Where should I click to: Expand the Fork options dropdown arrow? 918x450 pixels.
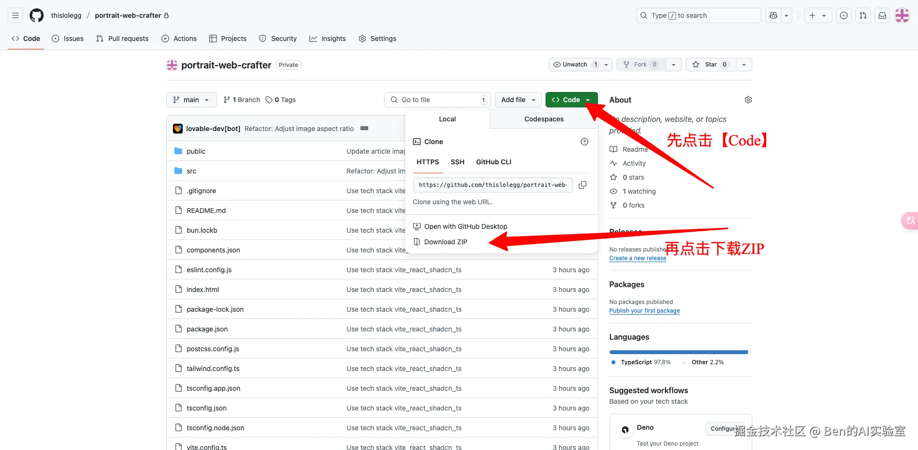coord(674,65)
